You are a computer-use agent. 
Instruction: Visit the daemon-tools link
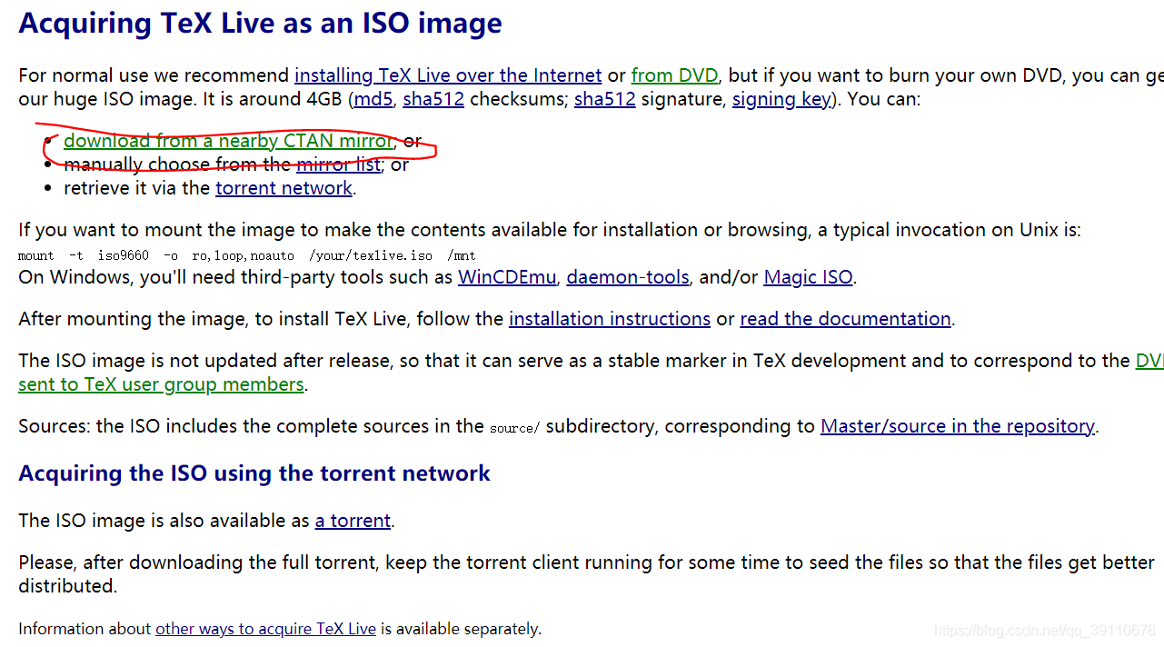[x=628, y=277]
